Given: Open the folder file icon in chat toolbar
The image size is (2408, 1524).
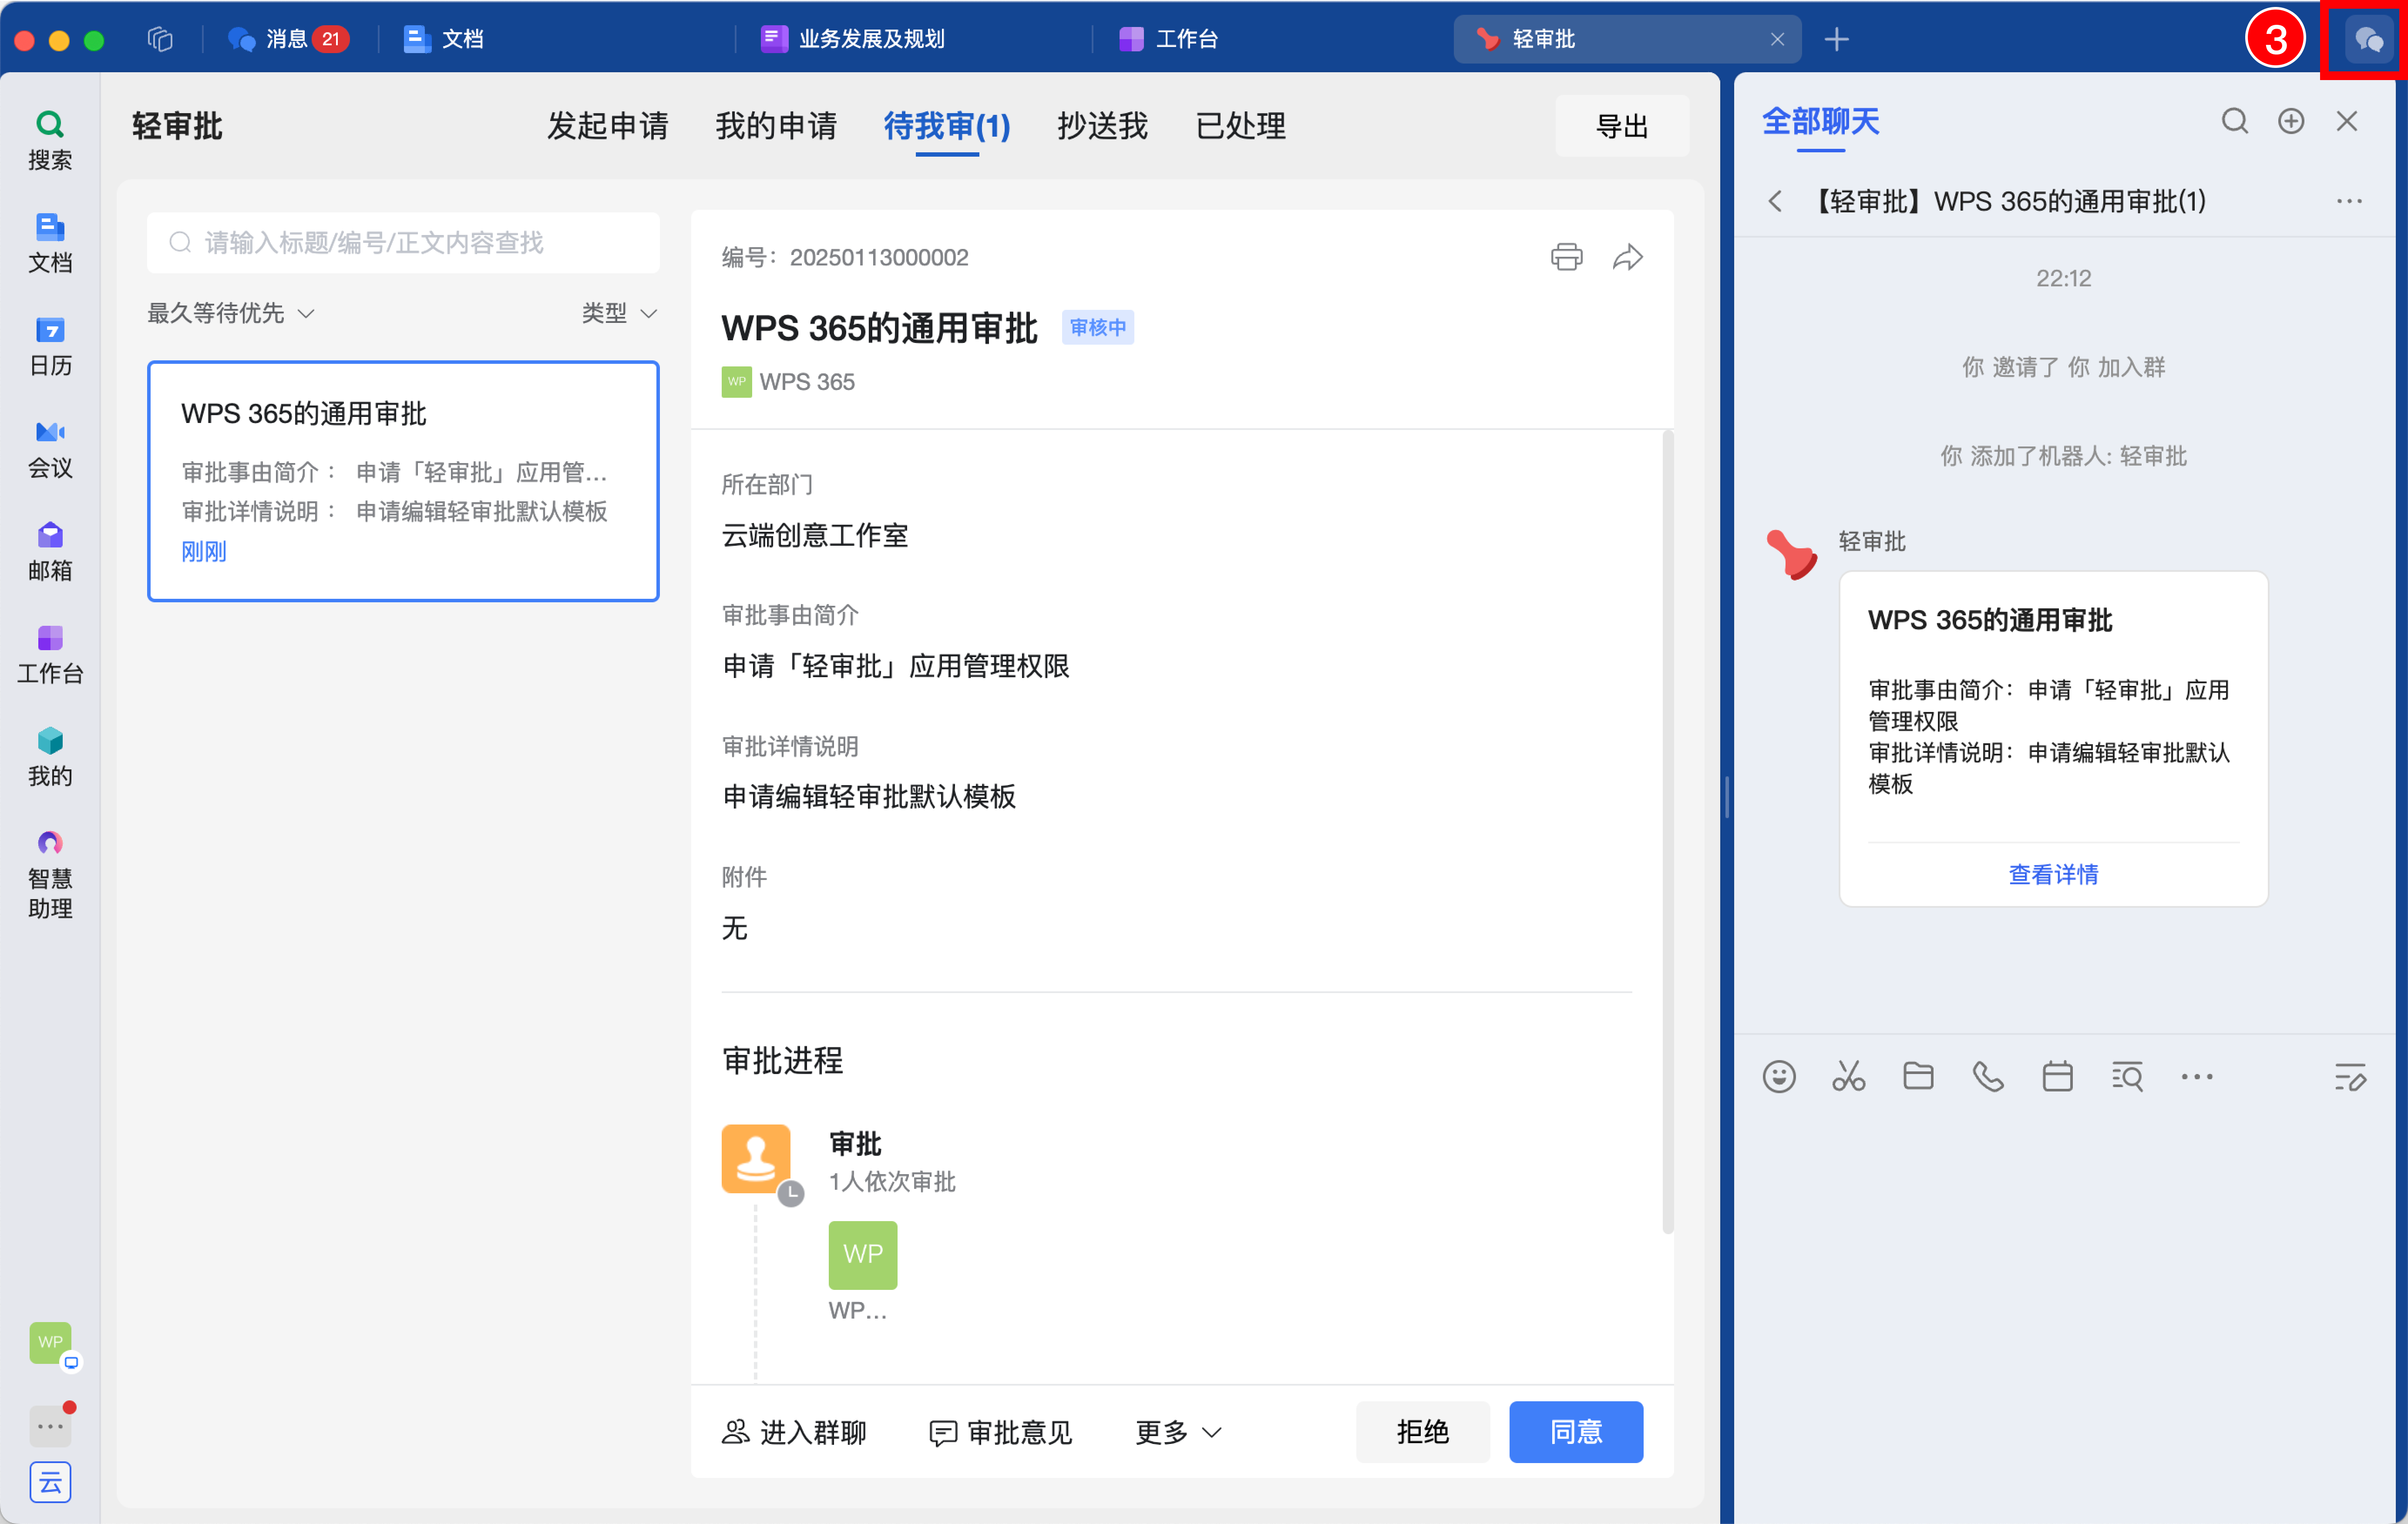Looking at the screenshot, I should [x=1918, y=1077].
